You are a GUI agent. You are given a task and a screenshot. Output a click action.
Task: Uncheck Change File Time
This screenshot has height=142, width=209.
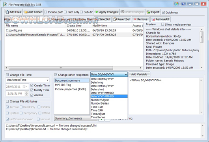(7, 75)
